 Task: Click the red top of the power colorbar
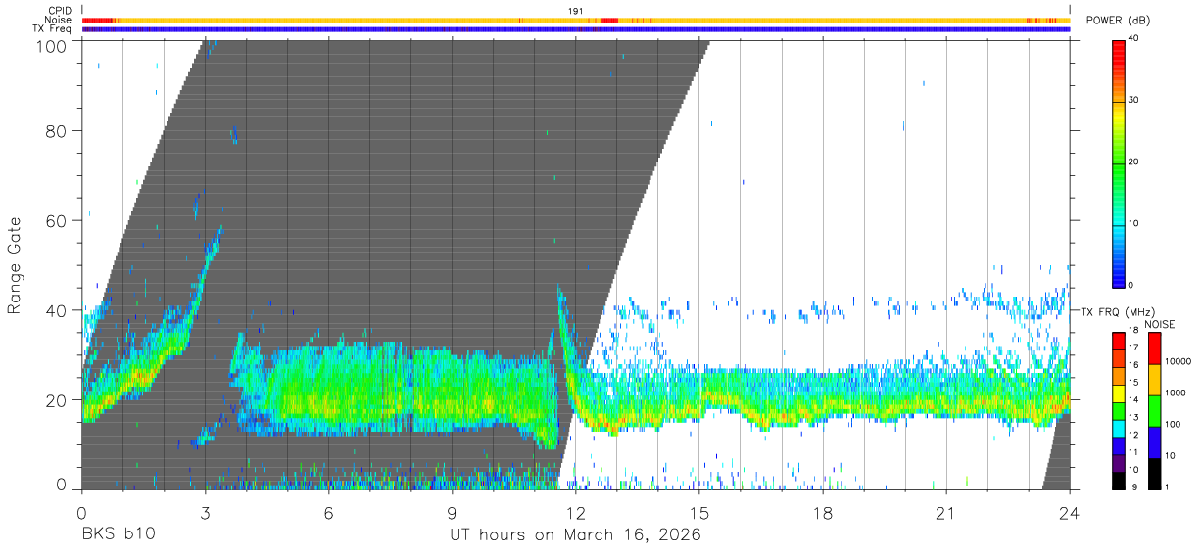coord(1120,49)
